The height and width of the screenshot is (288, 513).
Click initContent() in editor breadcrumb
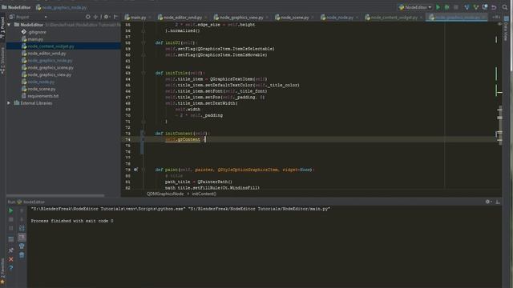point(204,194)
